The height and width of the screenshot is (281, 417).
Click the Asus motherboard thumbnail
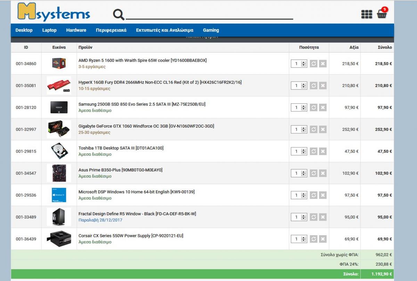point(59,173)
